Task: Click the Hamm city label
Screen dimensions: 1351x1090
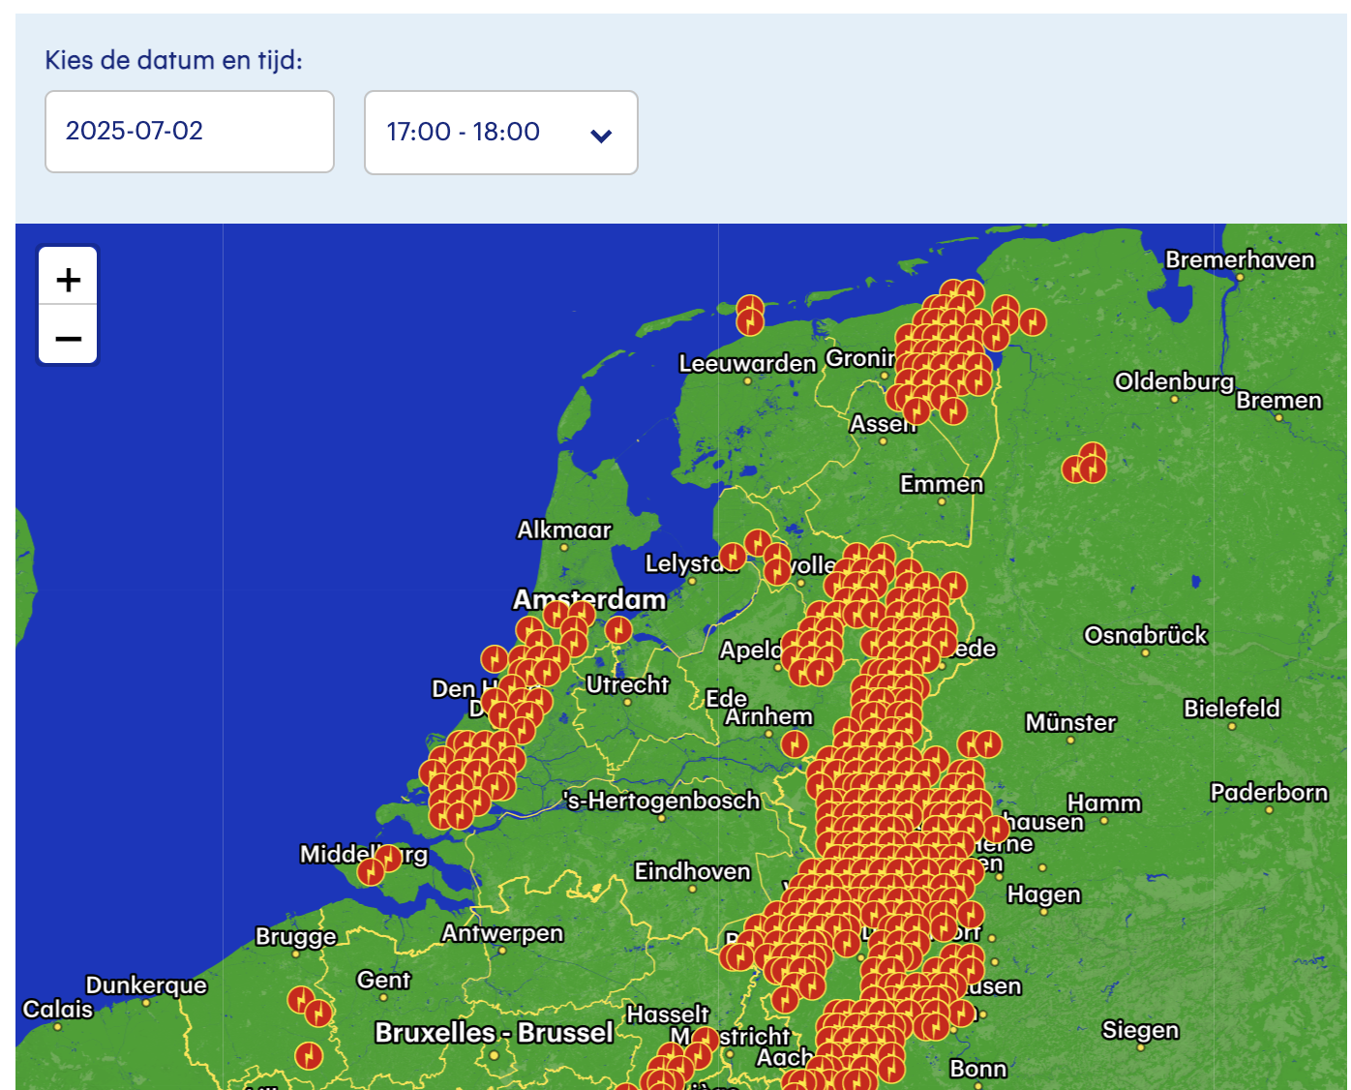Action: 1104,803
